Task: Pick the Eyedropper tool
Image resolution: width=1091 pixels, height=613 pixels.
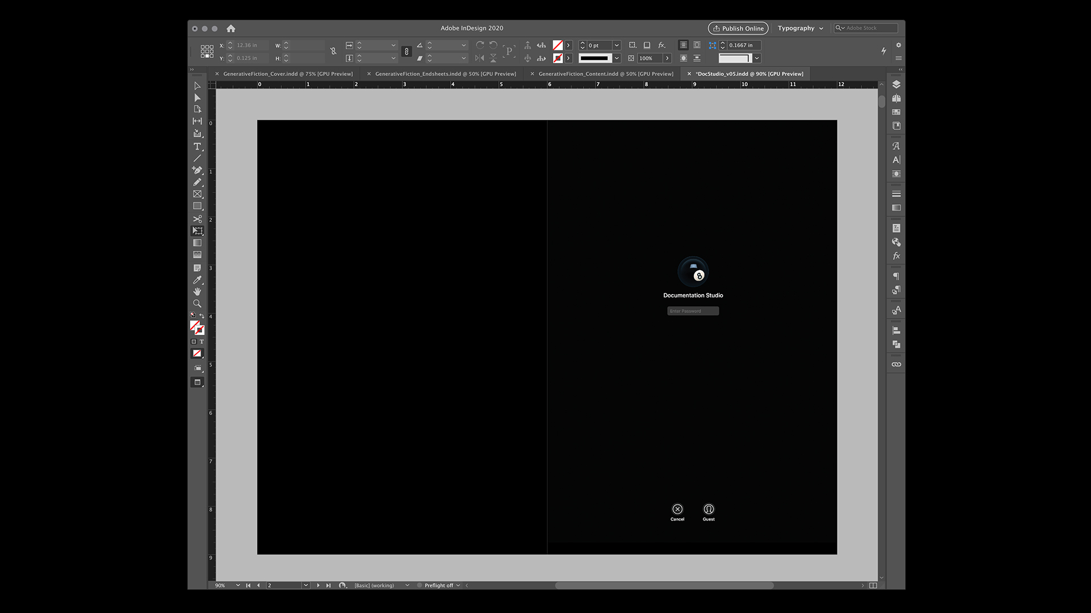Action: coord(197,280)
